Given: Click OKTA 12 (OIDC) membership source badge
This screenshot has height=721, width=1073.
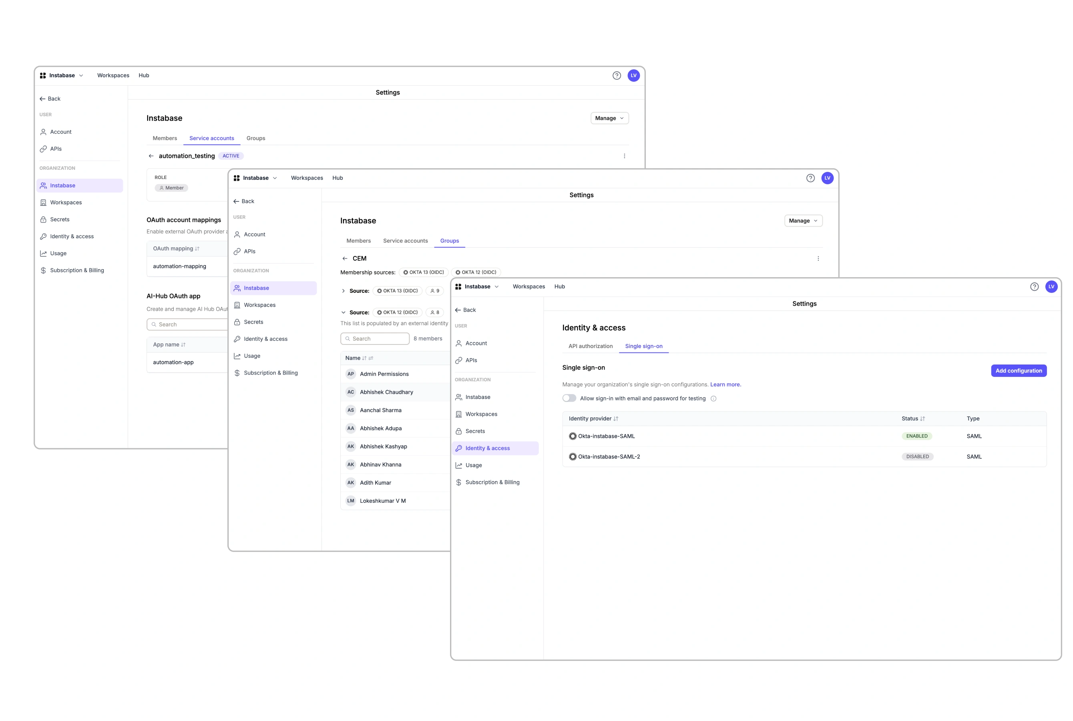Looking at the screenshot, I should 476,272.
